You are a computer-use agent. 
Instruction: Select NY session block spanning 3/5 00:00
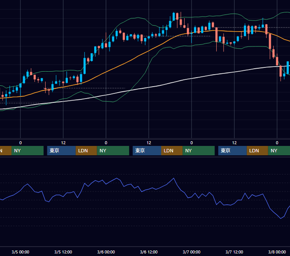[x=27, y=151]
